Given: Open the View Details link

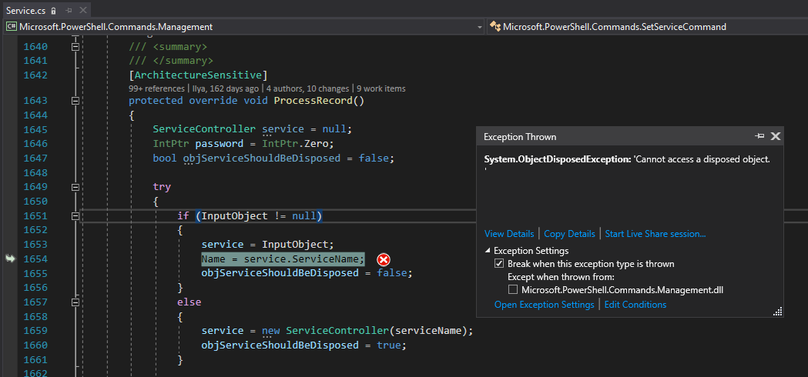Looking at the screenshot, I should tap(509, 234).
